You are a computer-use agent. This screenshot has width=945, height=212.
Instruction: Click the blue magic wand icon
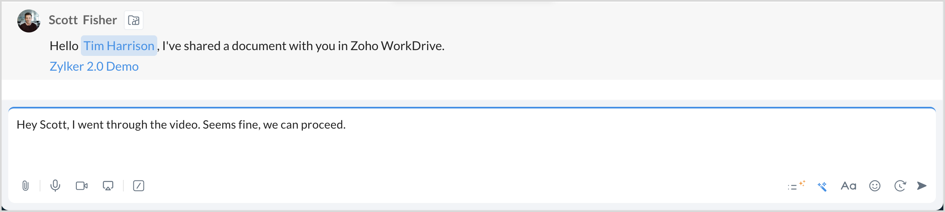point(822,186)
